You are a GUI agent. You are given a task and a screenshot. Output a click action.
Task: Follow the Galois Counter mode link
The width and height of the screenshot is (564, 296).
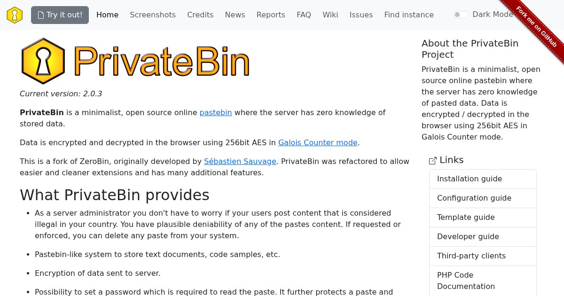click(x=318, y=143)
